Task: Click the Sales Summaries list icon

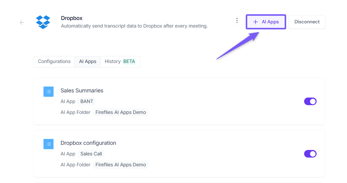Action: tap(48, 92)
